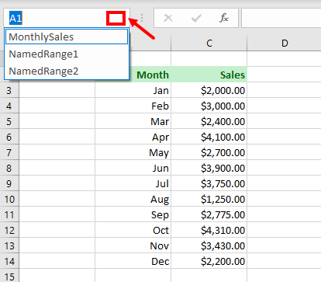The width and height of the screenshot is (321, 282).
Task: Click the Feb cell
Action: pos(133,106)
